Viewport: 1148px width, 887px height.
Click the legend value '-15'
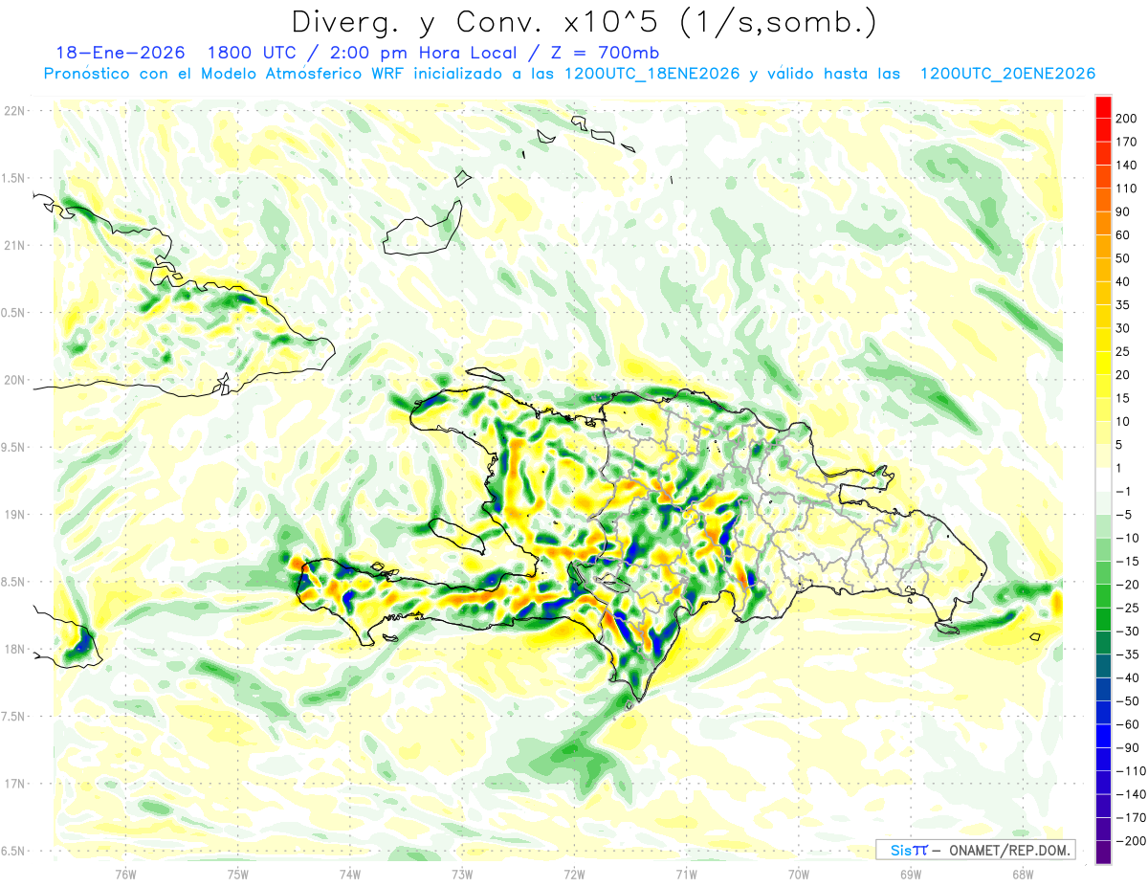pos(1126,561)
